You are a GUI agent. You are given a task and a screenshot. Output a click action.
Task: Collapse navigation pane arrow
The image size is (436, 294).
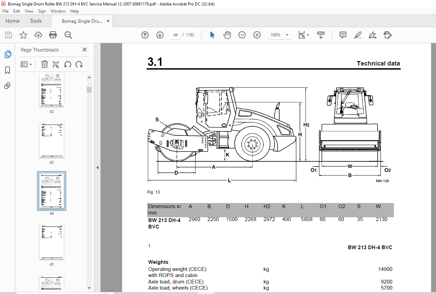pos(97,167)
